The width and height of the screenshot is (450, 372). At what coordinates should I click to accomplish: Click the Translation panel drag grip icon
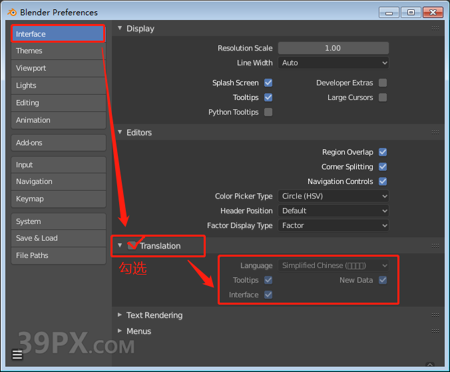435,246
